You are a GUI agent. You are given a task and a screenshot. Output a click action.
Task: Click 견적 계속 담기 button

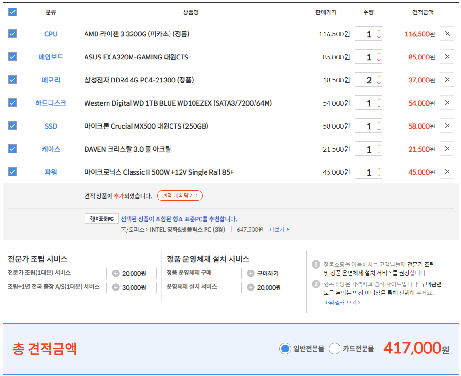click(180, 196)
